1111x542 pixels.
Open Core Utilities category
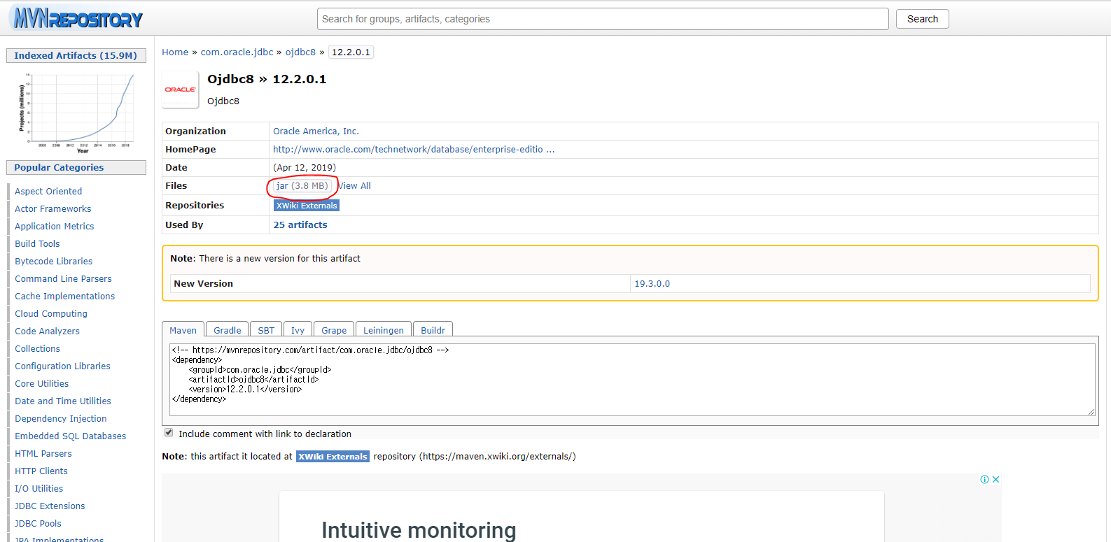pyautogui.click(x=42, y=384)
